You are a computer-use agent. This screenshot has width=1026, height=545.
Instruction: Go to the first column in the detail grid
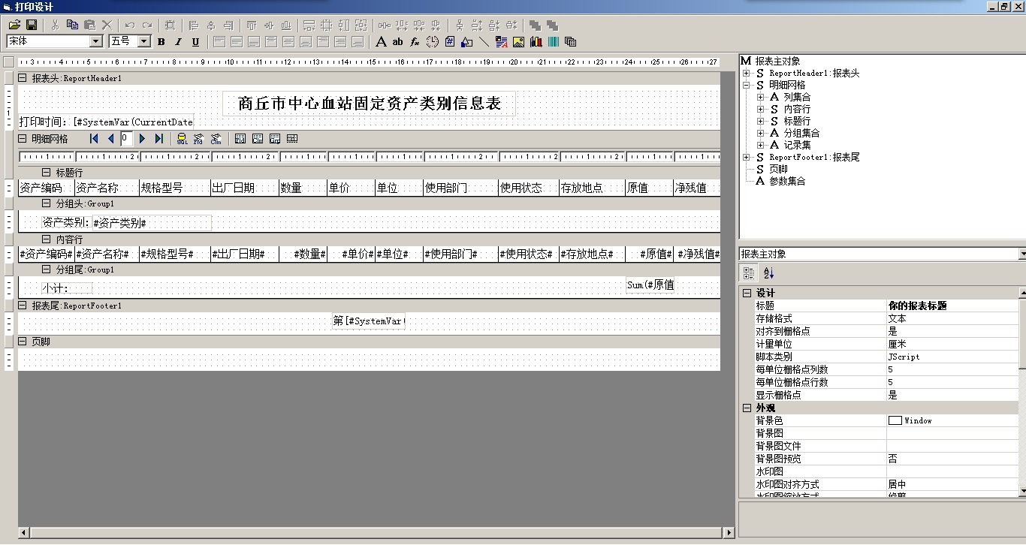(94, 139)
